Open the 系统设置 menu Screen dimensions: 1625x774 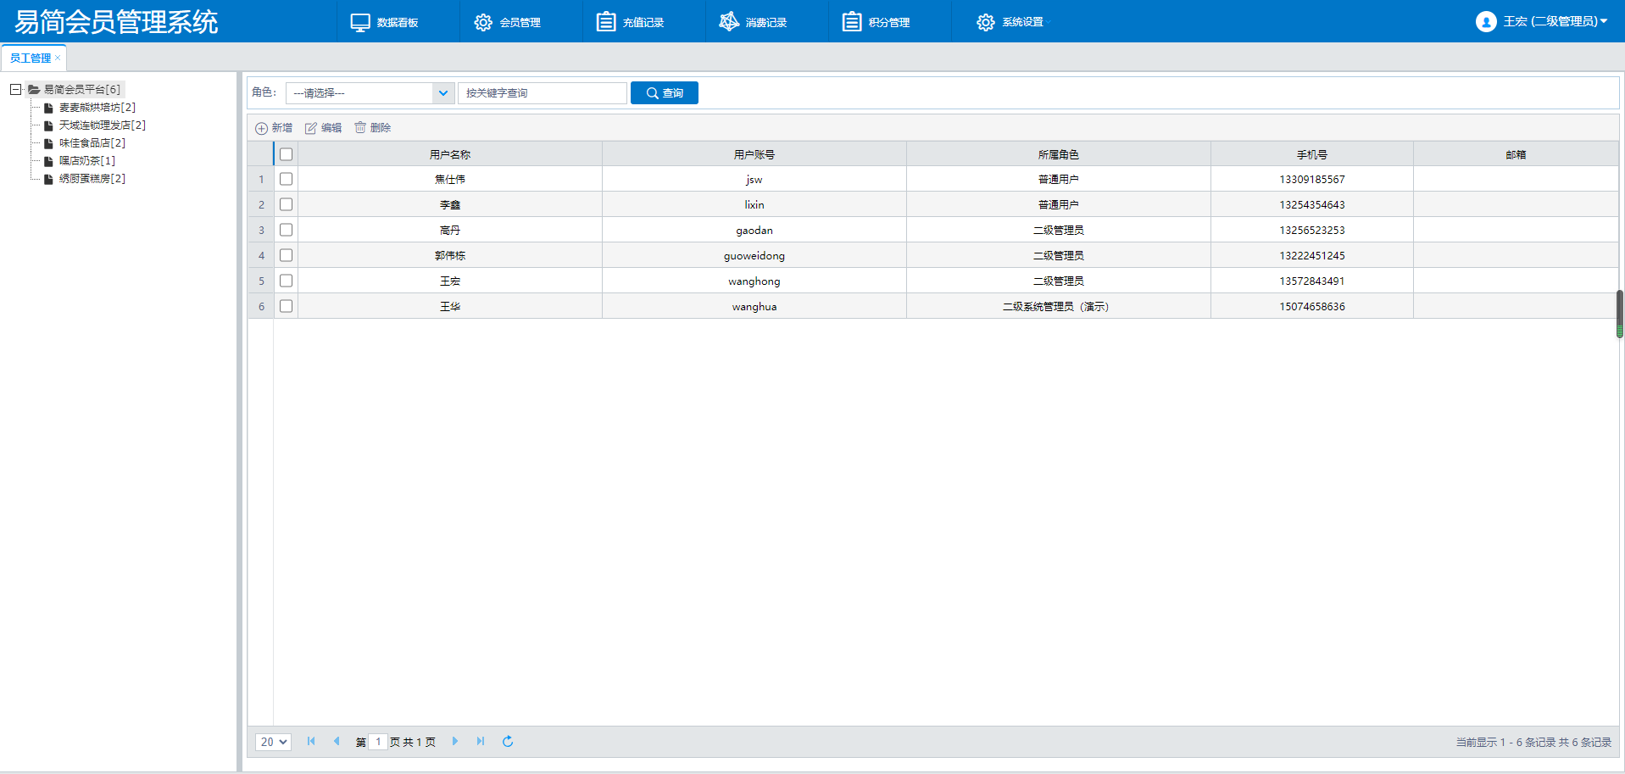pos(1012,22)
